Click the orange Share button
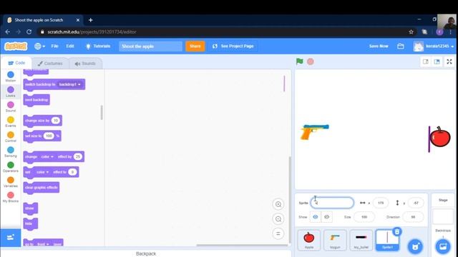The height and width of the screenshot is (257, 458). 195,46
